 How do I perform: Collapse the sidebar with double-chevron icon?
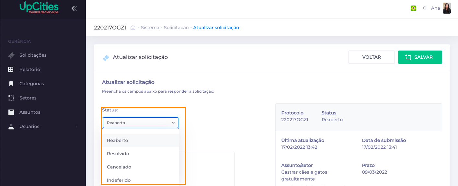click(74, 8)
